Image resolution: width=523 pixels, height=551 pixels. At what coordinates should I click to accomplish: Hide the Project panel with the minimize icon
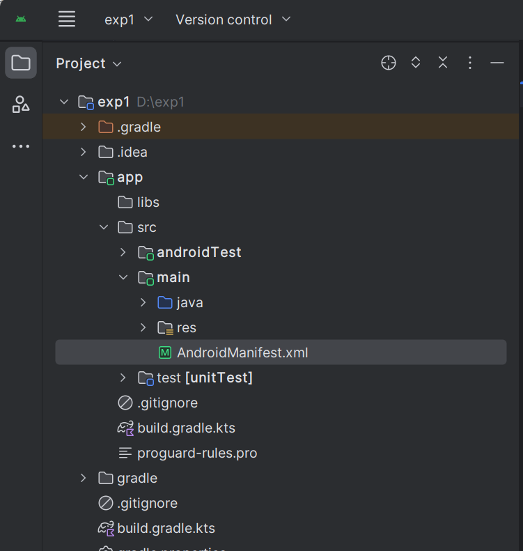[x=497, y=63]
